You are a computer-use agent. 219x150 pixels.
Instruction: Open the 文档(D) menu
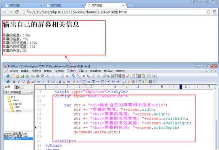click(60, 71)
